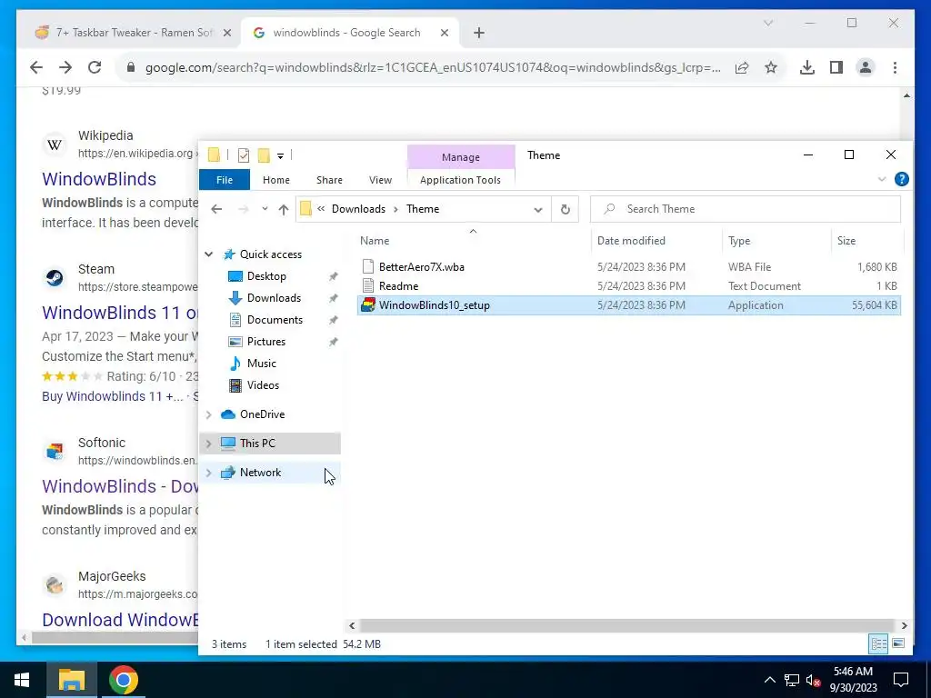Switch to details view icon
The width and height of the screenshot is (931, 698).
coord(879,644)
